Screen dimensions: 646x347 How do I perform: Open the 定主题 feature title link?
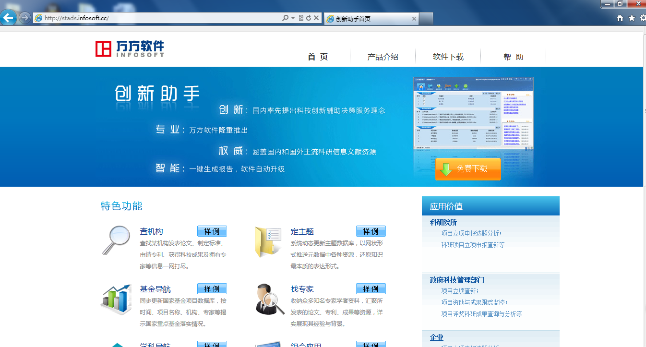tap(302, 231)
